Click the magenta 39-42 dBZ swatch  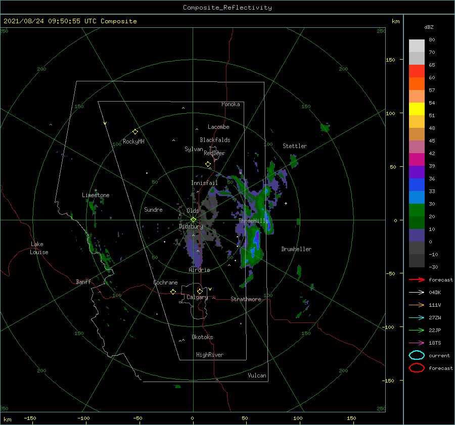pos(417,160)
